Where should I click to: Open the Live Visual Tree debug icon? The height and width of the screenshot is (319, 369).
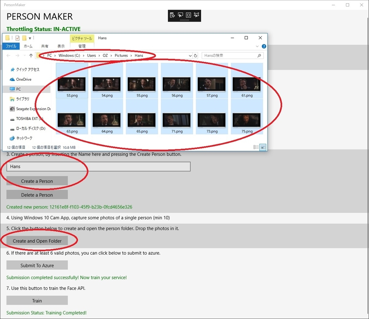172,15
